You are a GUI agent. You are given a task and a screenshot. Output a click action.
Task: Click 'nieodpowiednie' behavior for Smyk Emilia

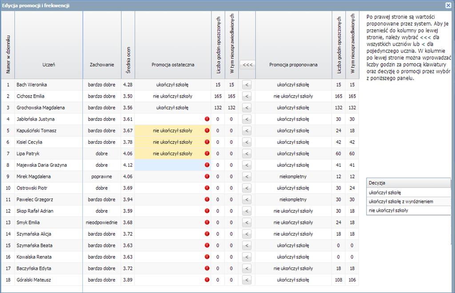pos(102,222)
